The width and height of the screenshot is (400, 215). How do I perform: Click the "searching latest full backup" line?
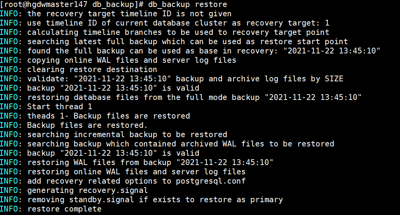[x=188, y=41]
